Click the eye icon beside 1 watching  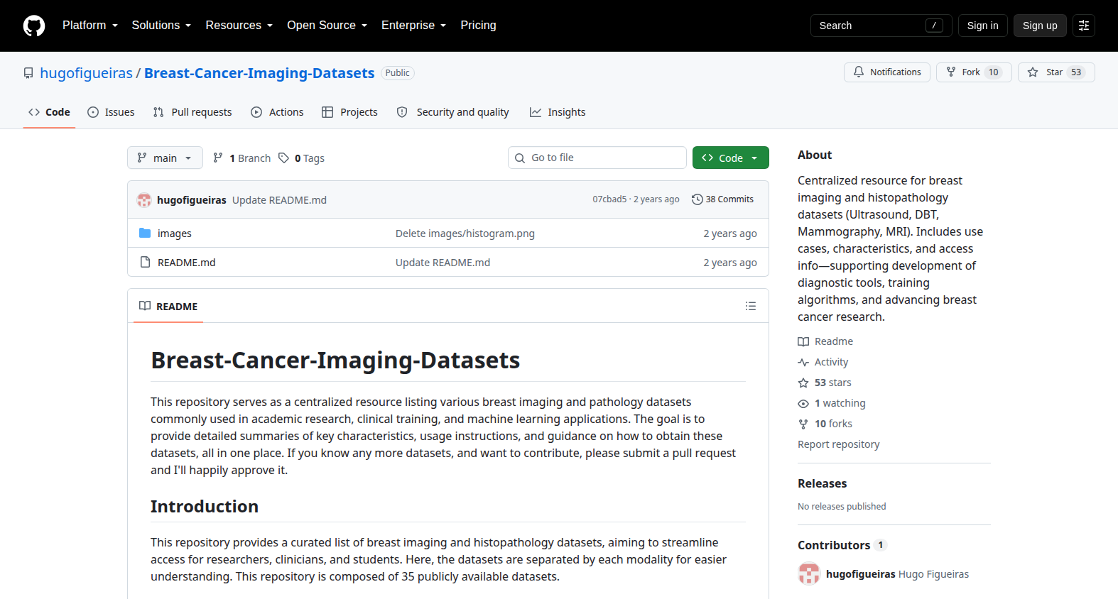(803, 403)
